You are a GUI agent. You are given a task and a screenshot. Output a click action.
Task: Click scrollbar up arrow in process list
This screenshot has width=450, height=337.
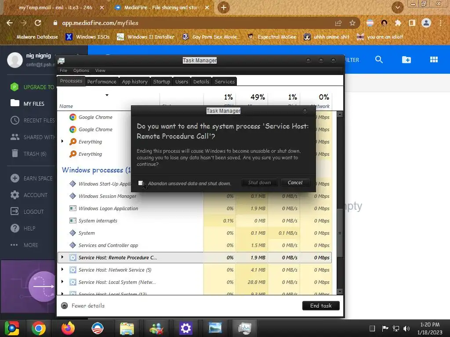click(x=340, y=115)
